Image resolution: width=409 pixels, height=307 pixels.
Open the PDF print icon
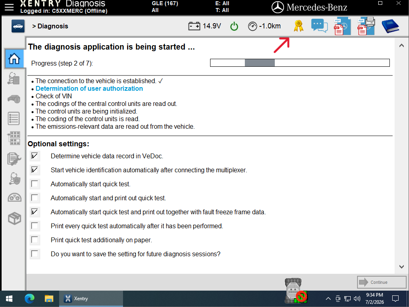(366, 26)
